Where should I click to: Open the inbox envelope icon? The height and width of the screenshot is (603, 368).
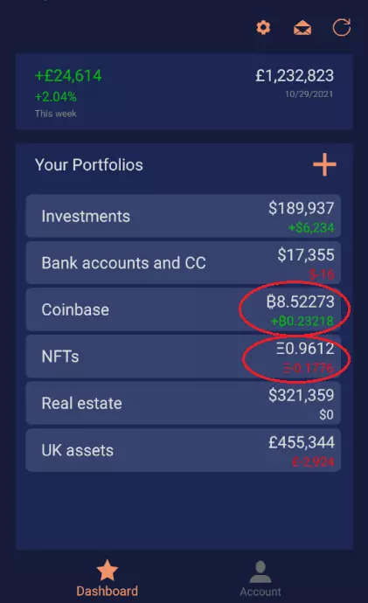point(302,28)
